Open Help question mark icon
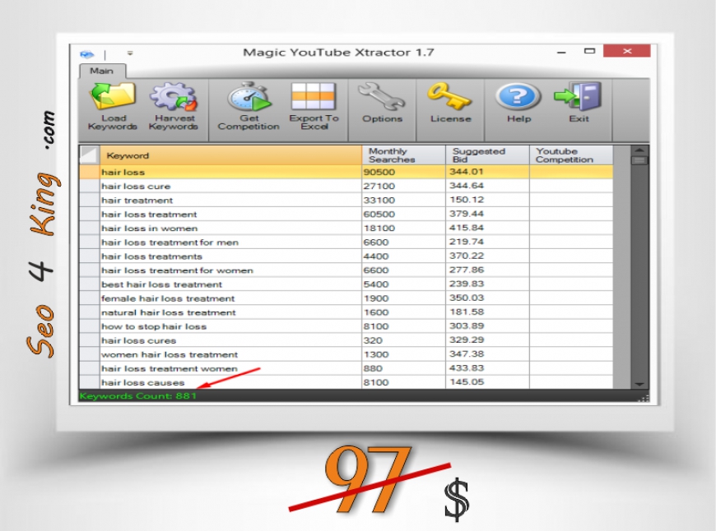 [518, 96]
